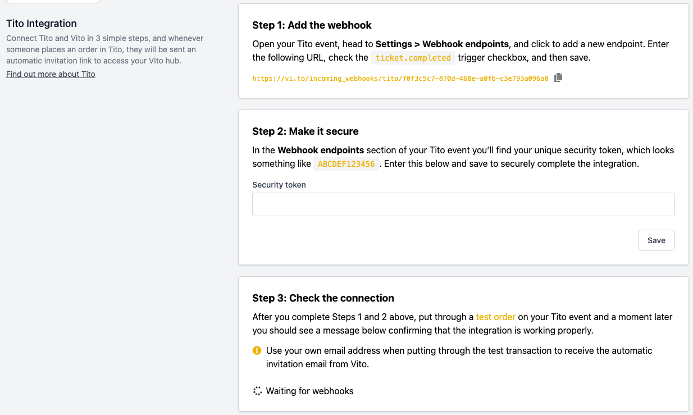Click the 'Security token' field label

(x=279, y=185)
